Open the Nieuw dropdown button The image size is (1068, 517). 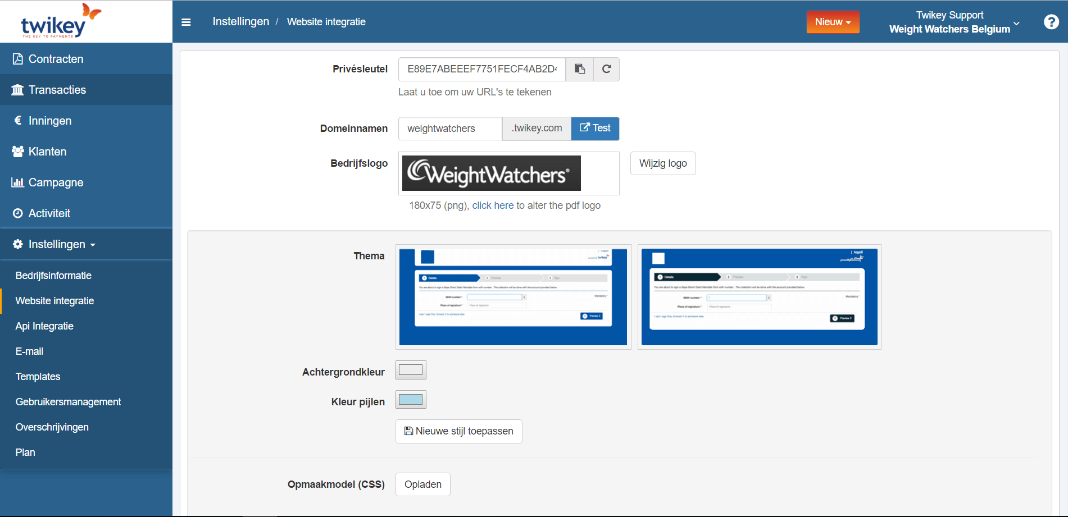(x=833, y=22)
